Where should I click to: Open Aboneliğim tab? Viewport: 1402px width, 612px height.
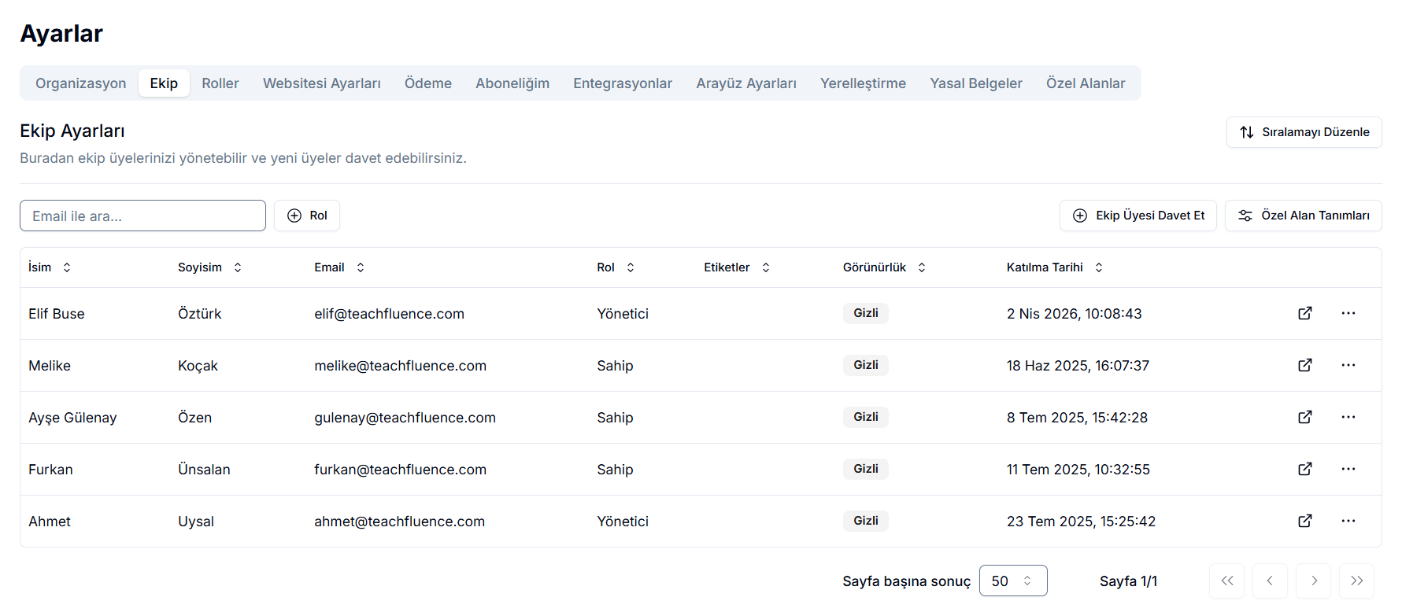(512, 83)
